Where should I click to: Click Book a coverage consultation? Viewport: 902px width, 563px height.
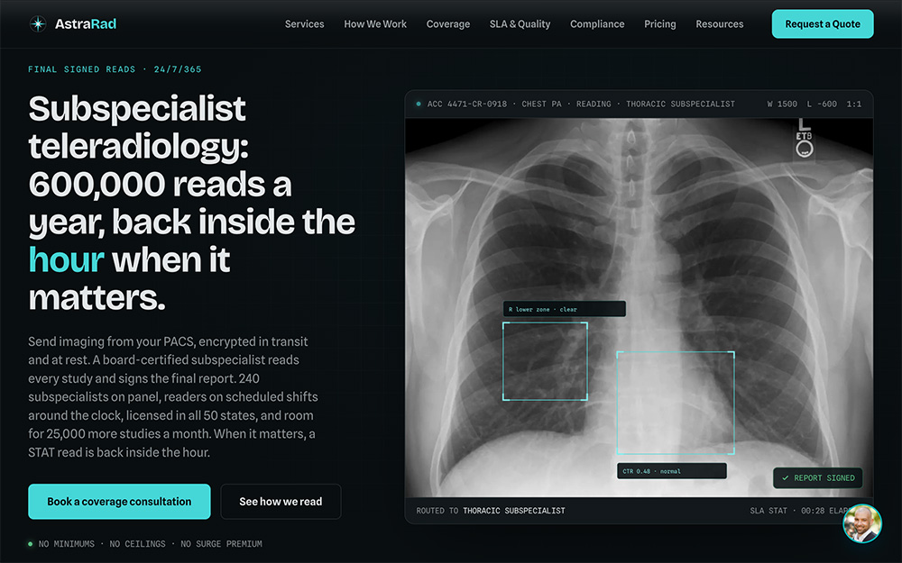click(x=119, y=502)
